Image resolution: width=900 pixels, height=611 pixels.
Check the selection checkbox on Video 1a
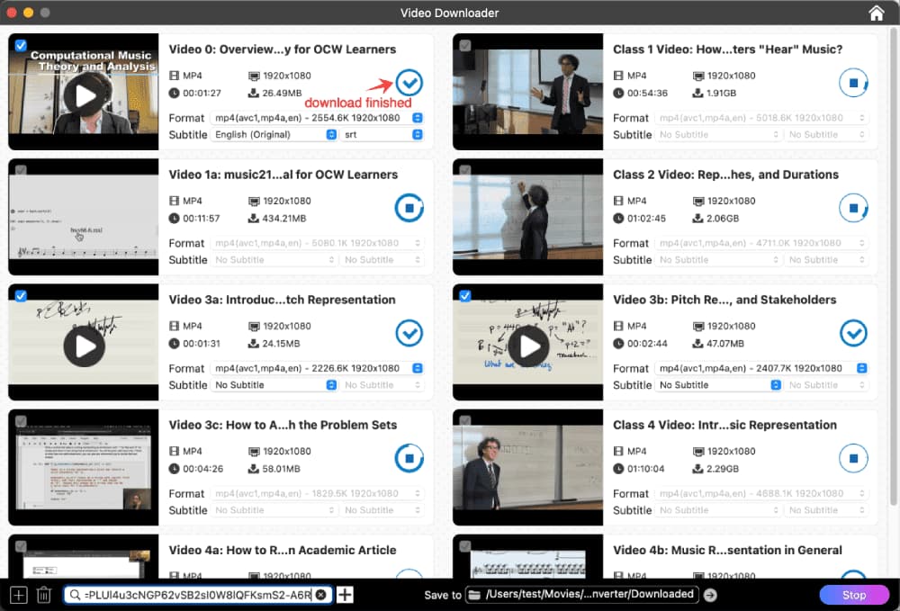pyautogui.click(x=21, y=169)
